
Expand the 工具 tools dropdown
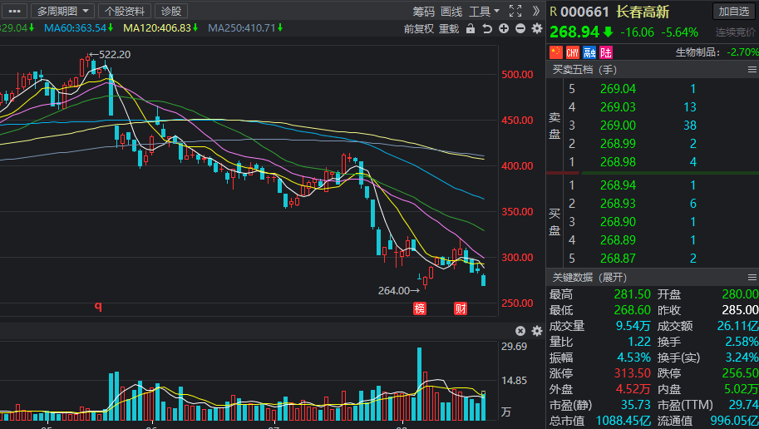(484, 12)
